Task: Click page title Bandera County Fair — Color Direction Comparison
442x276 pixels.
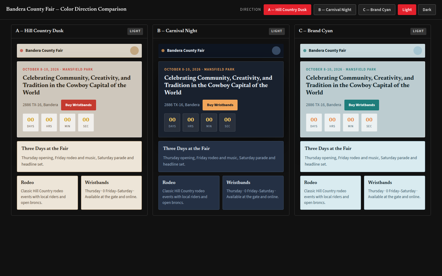Action: [66, 9]
